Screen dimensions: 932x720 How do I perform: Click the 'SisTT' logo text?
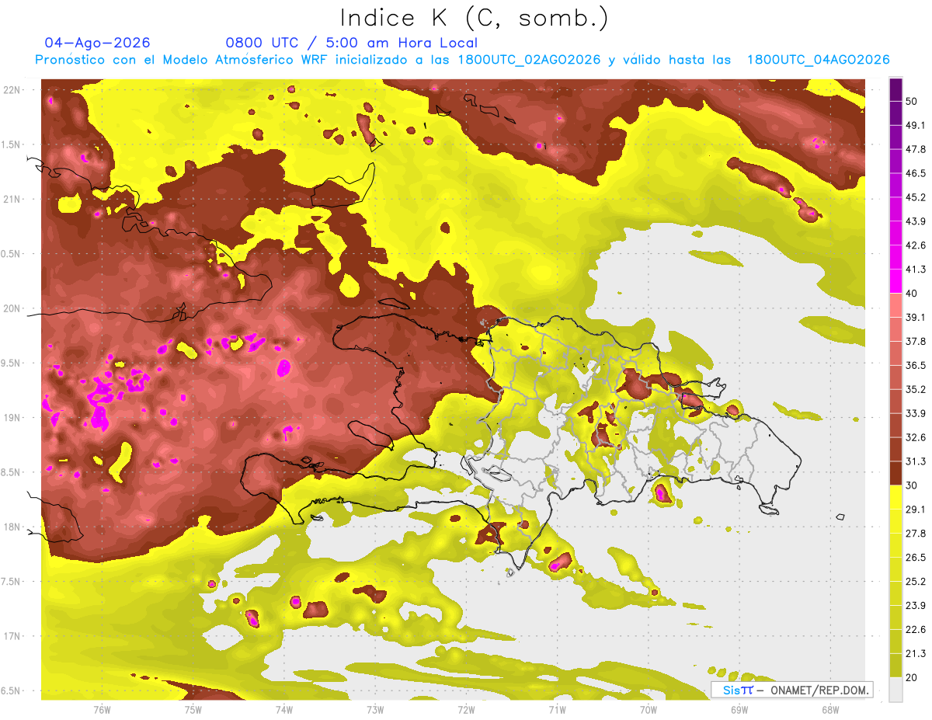point(737,690)
